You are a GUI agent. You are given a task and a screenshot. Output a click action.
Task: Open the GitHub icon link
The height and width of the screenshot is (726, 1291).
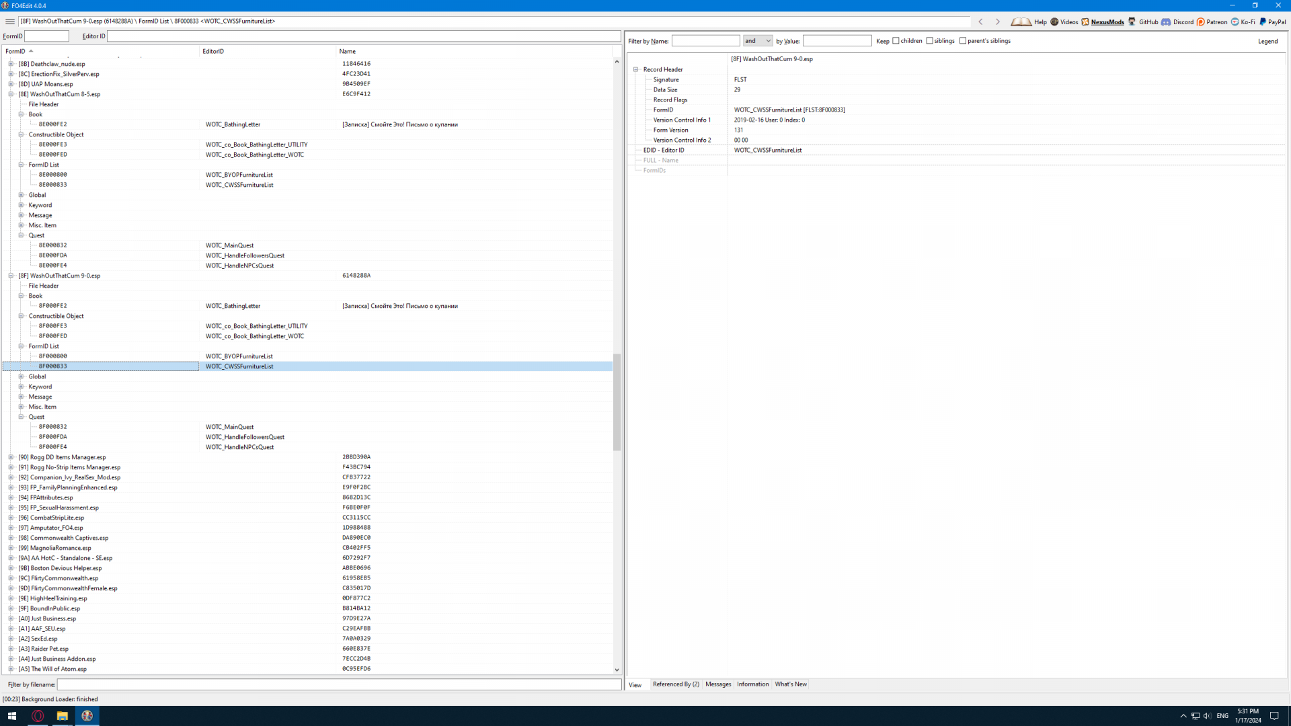(1132, 22)
